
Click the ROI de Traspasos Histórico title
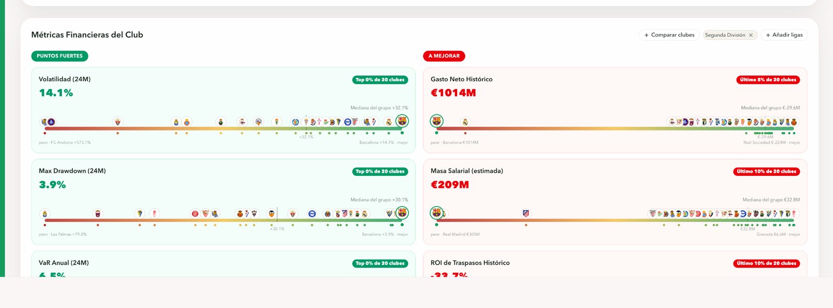coord(470,263)
